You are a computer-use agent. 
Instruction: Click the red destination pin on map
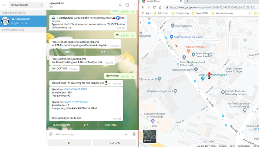click(x=209, y=75)
